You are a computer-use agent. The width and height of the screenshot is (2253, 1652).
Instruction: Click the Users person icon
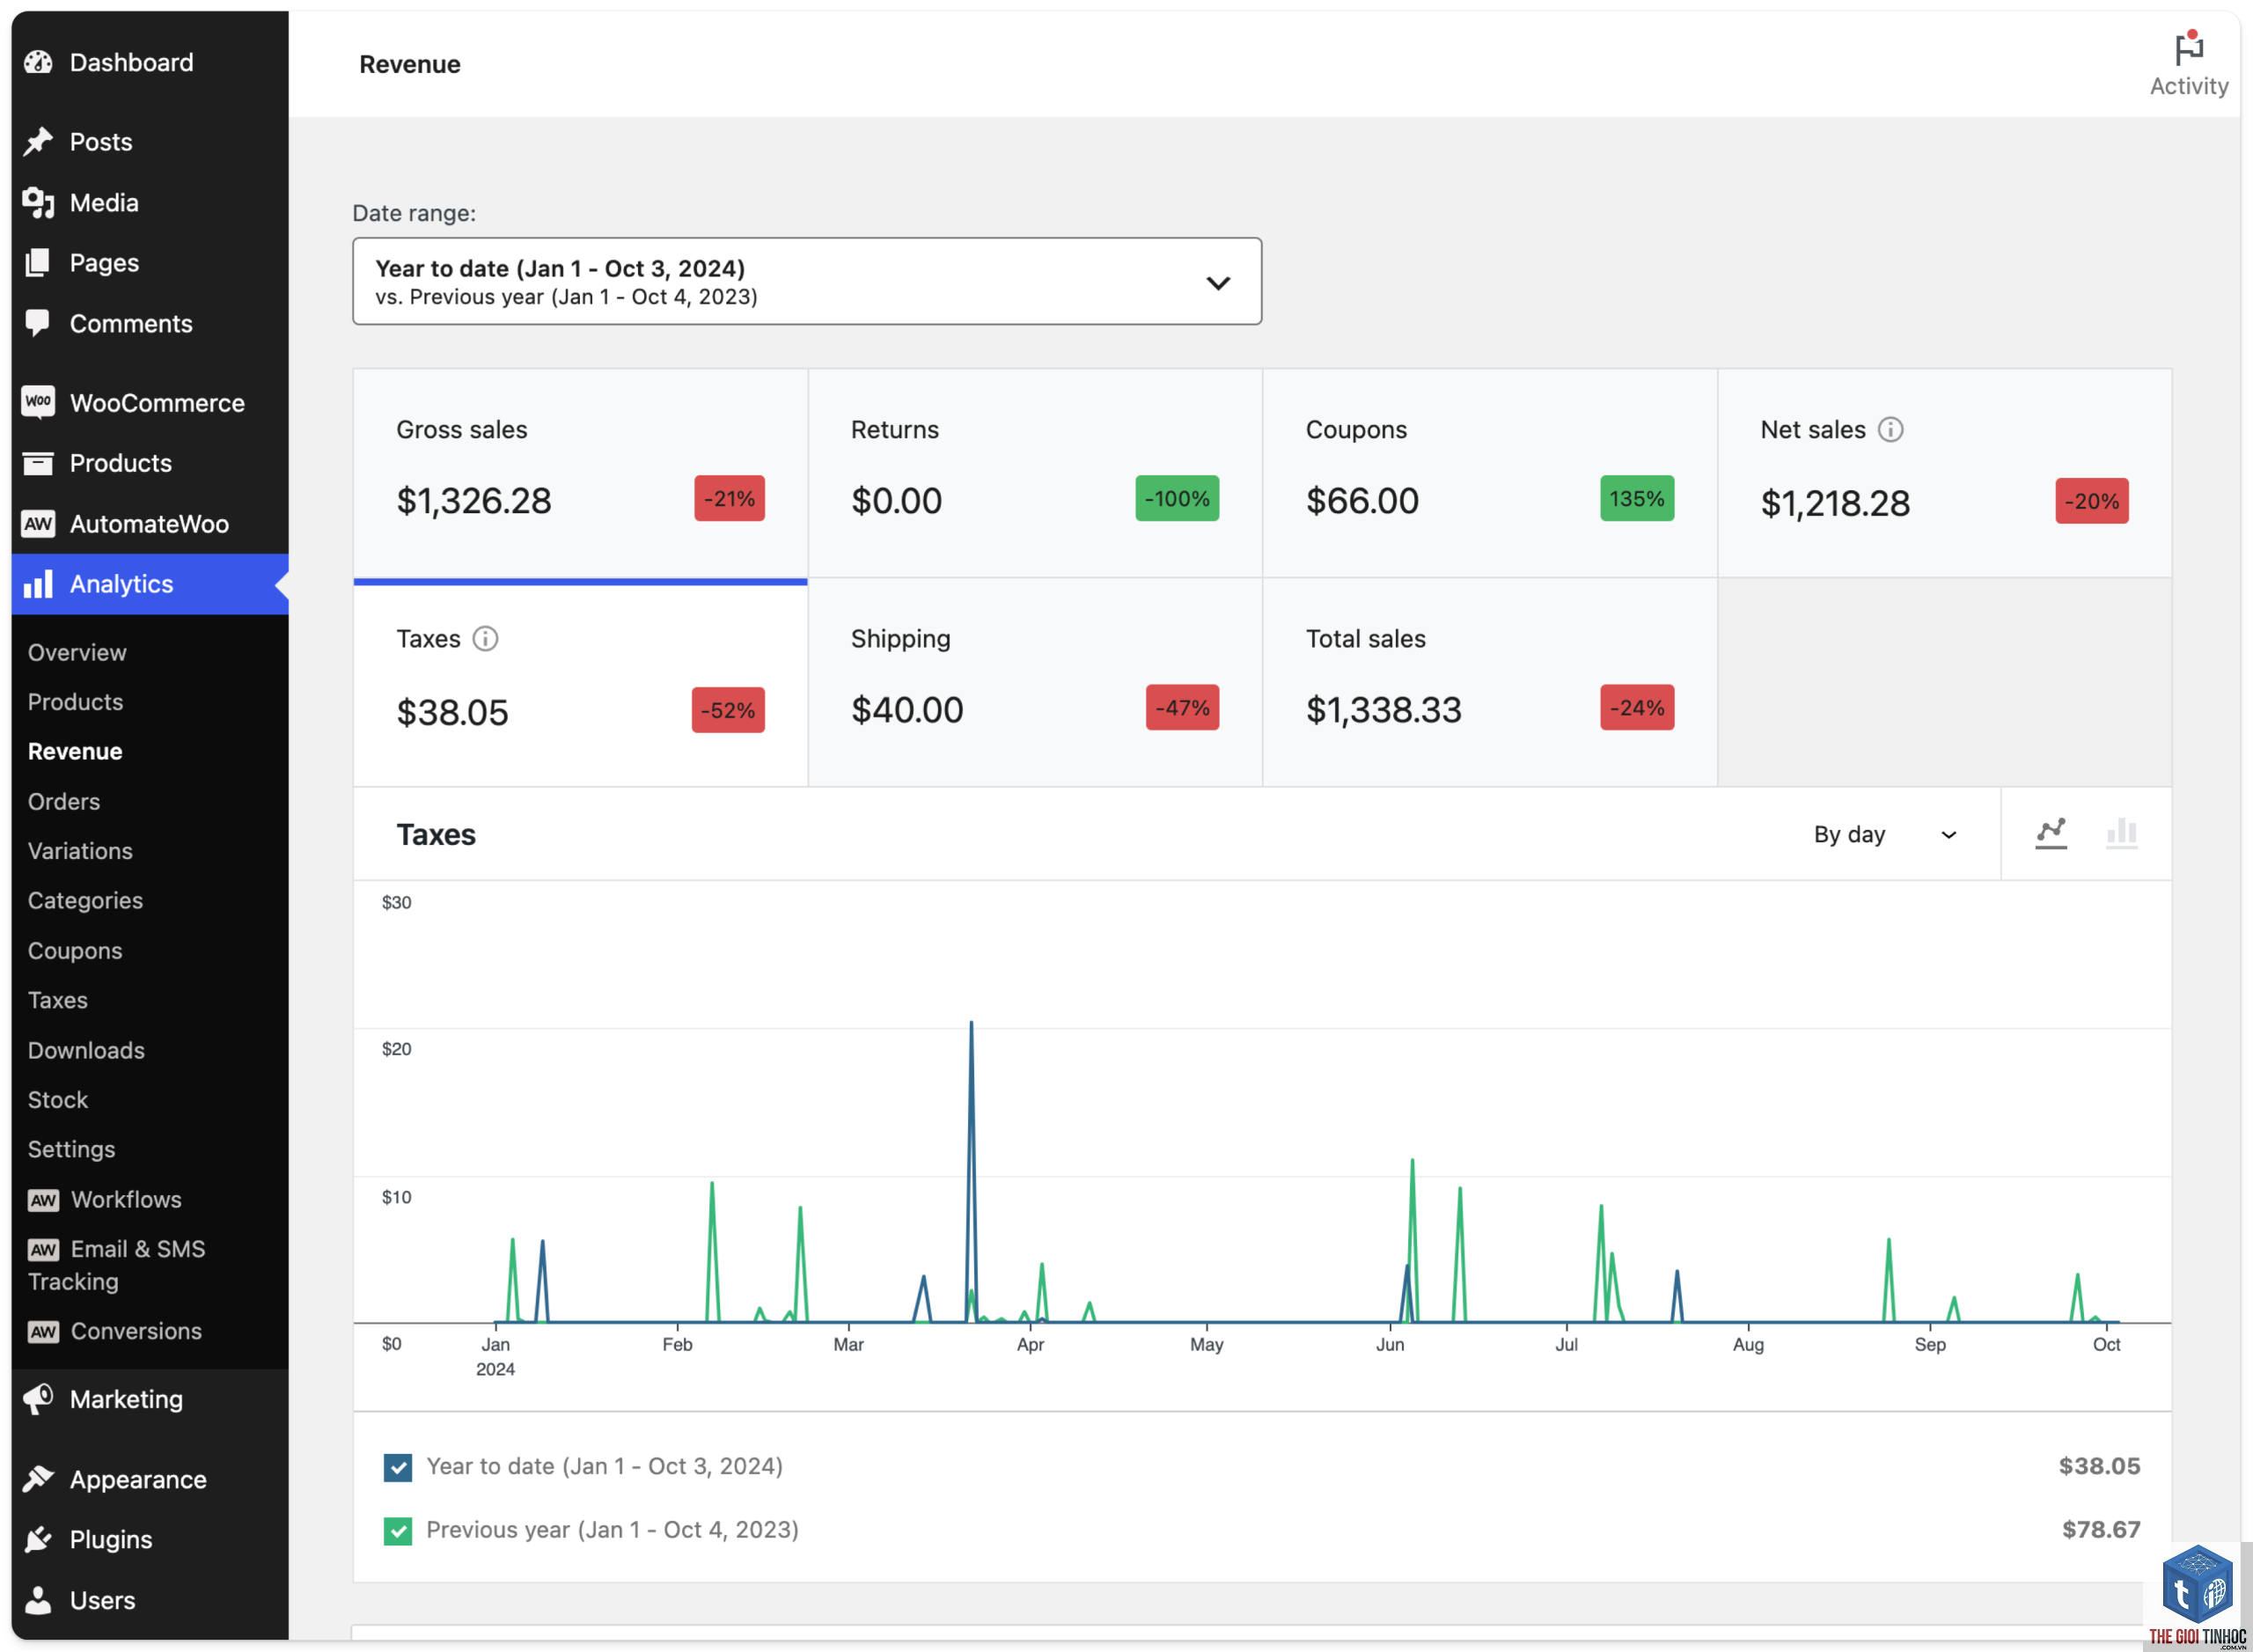38,1600
